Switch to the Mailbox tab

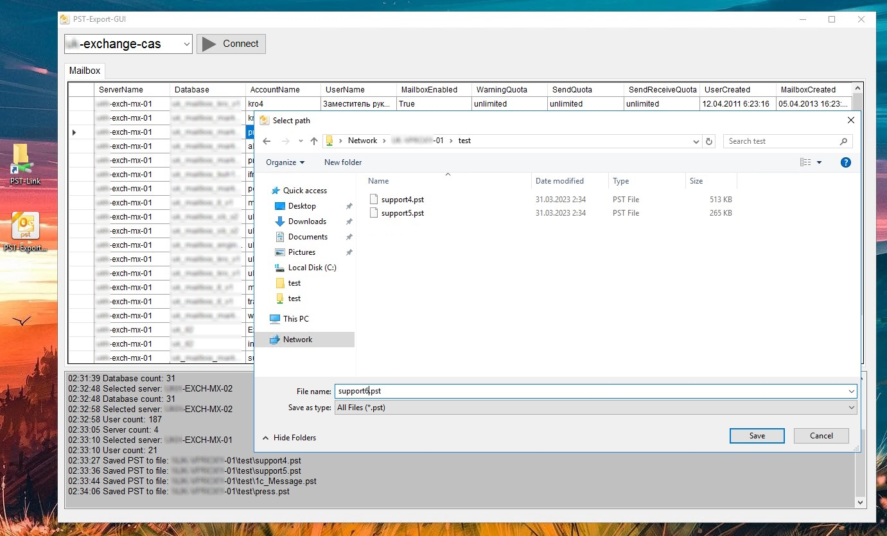tap(84, 71)
